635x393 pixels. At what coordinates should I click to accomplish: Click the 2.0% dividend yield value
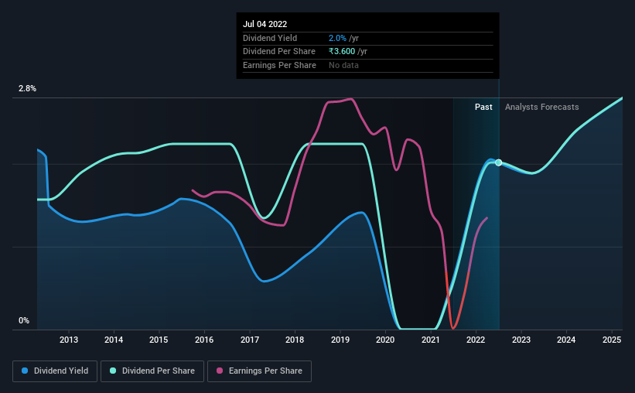tap(337, 38)
